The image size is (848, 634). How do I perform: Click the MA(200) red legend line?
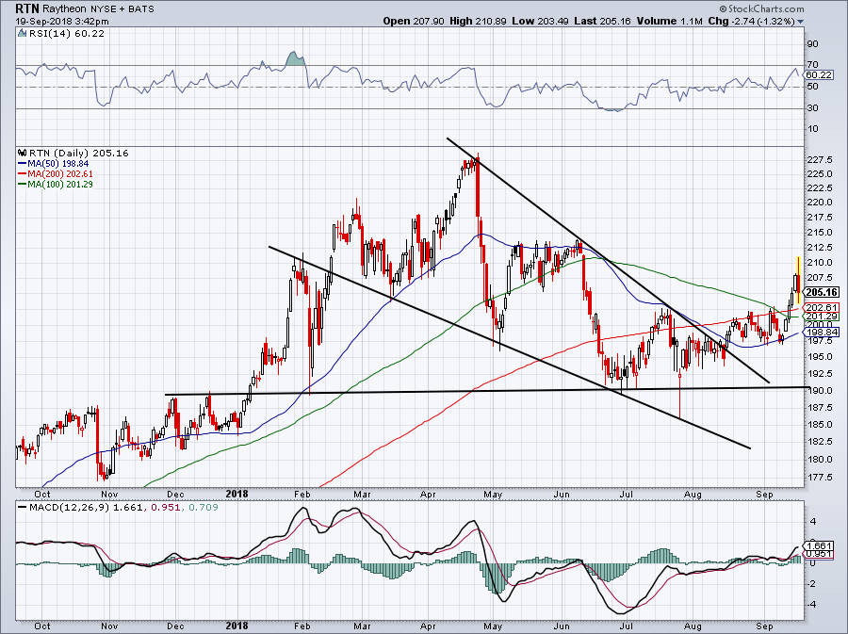click(23, 174)
